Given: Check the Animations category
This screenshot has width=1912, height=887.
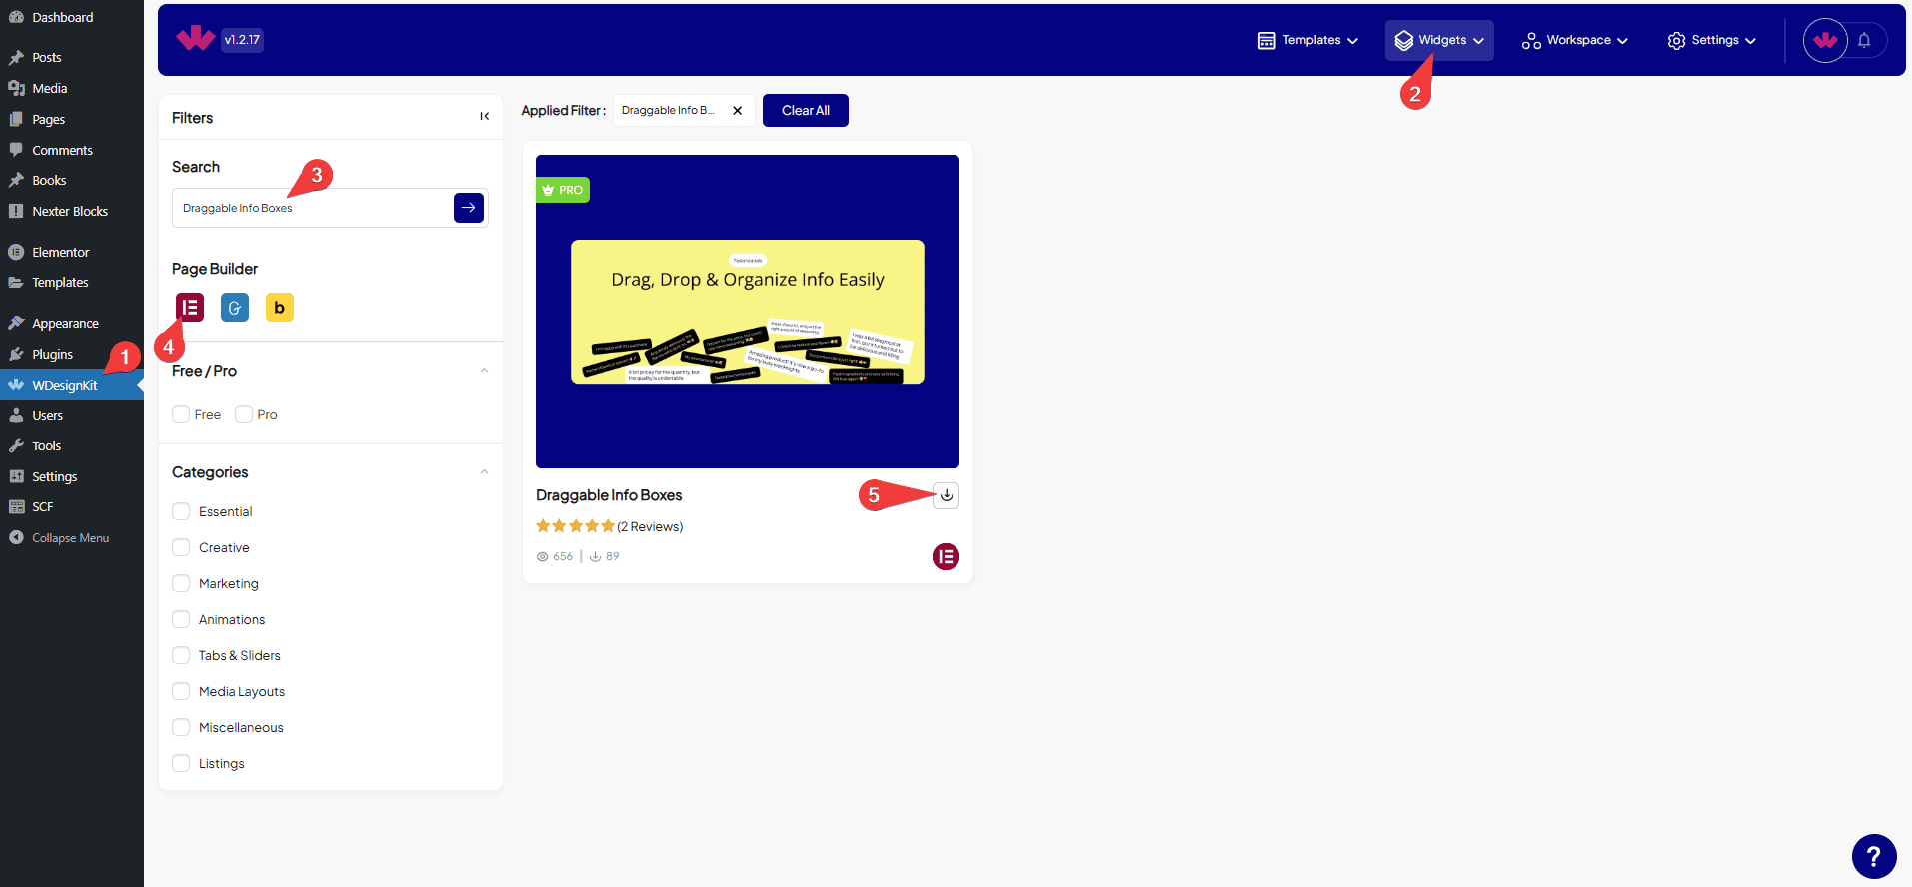Looking at the screenshot, I should [181, 619].
